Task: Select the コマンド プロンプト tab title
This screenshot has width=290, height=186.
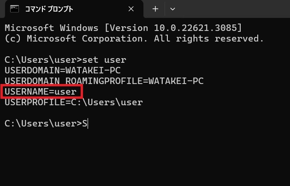Action: [49, 9]
